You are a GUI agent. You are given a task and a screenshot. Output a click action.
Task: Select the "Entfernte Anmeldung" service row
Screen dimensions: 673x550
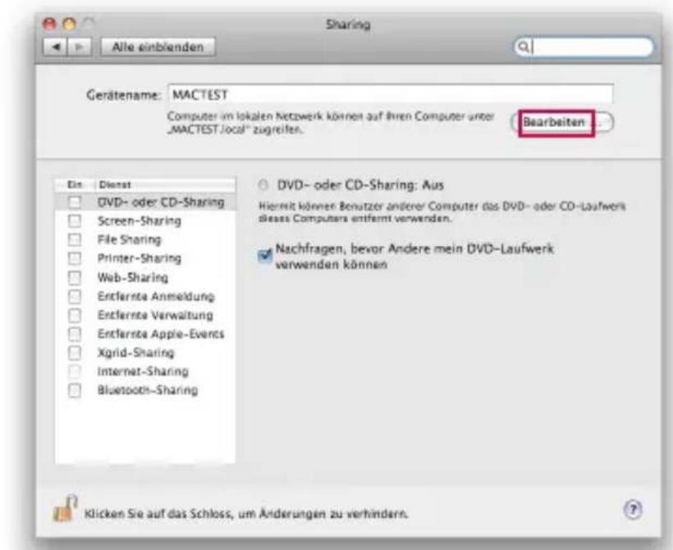pyautogui.click(x=145, y=296)
